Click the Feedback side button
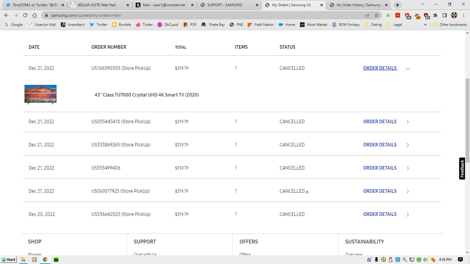The image size is (470, 264). tap(462, 168)
